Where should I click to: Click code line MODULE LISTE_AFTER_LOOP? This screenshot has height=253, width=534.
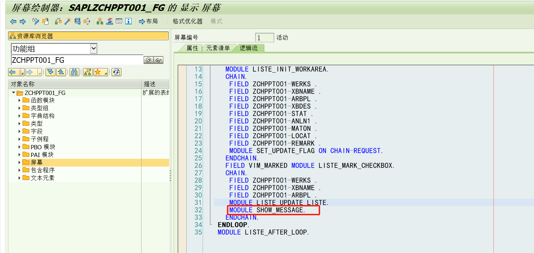[x=263, y=232]
